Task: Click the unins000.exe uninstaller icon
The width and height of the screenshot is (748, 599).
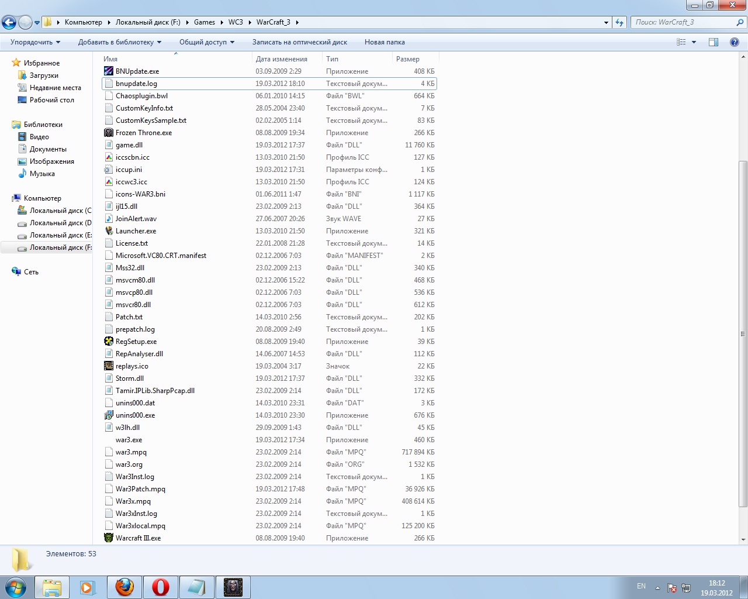Action: 109,415
